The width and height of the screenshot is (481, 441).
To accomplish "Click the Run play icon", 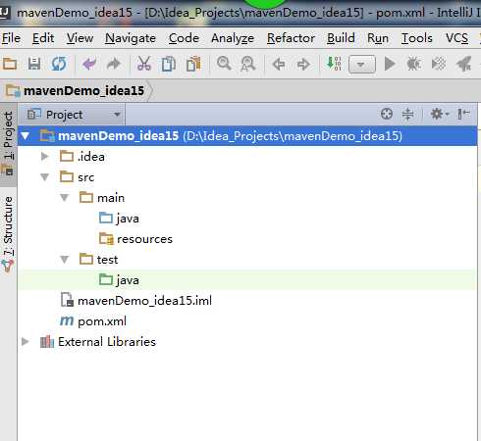I will click(x=390, y=64).
